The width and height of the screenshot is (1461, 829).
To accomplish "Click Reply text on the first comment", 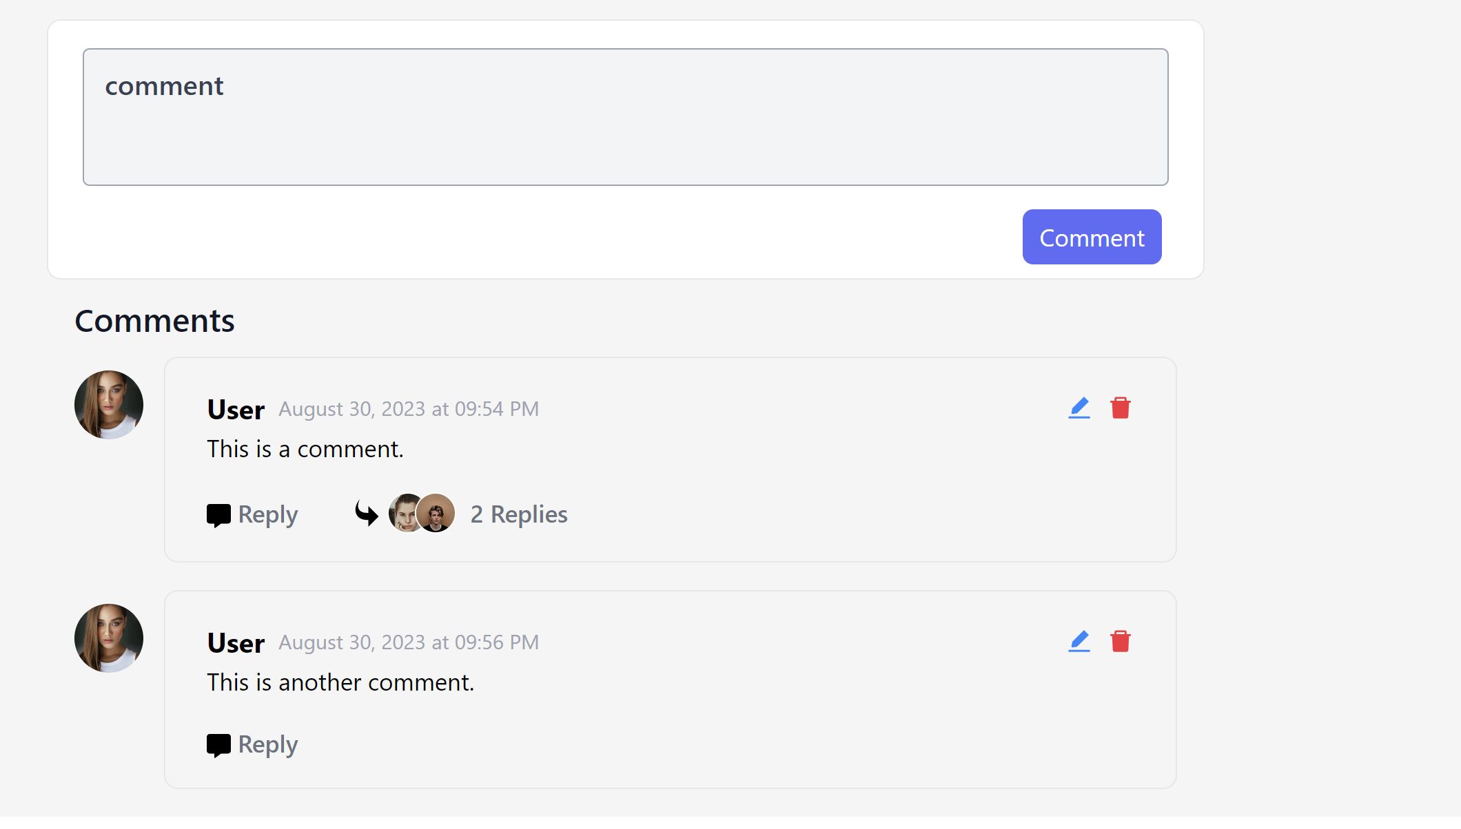I will (x=267, y=514).
